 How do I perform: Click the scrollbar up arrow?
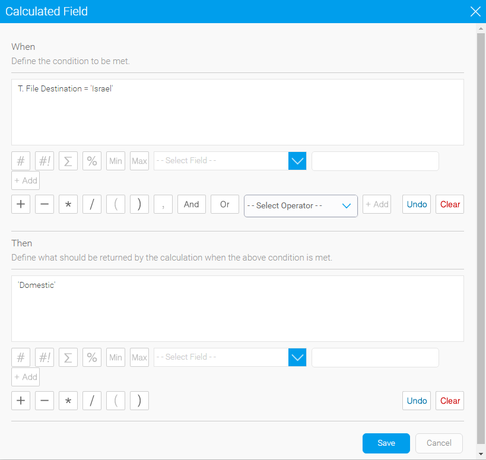click(481, 28)
